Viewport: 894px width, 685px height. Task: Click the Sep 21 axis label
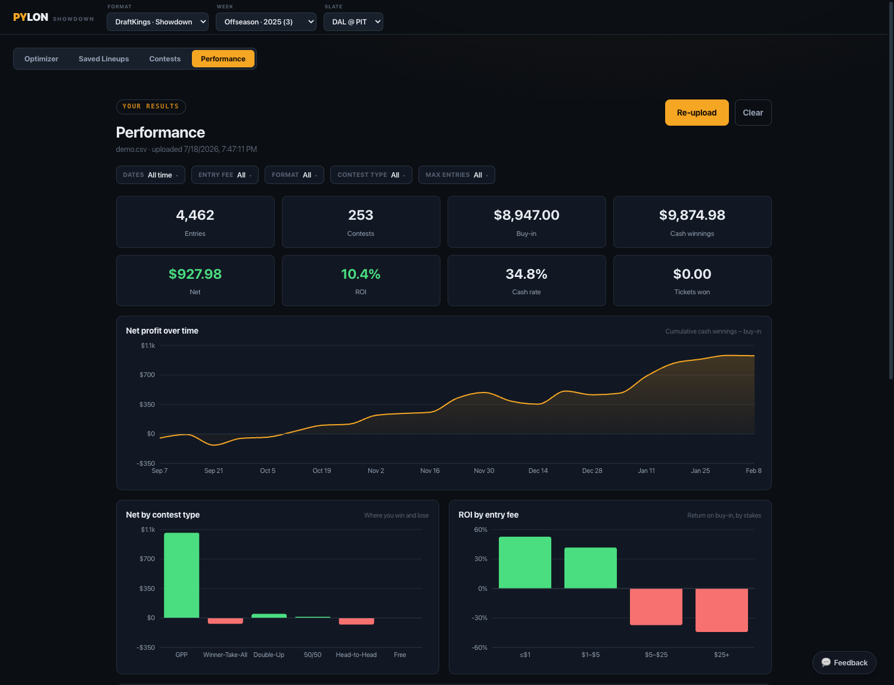(x=213, y=471)
